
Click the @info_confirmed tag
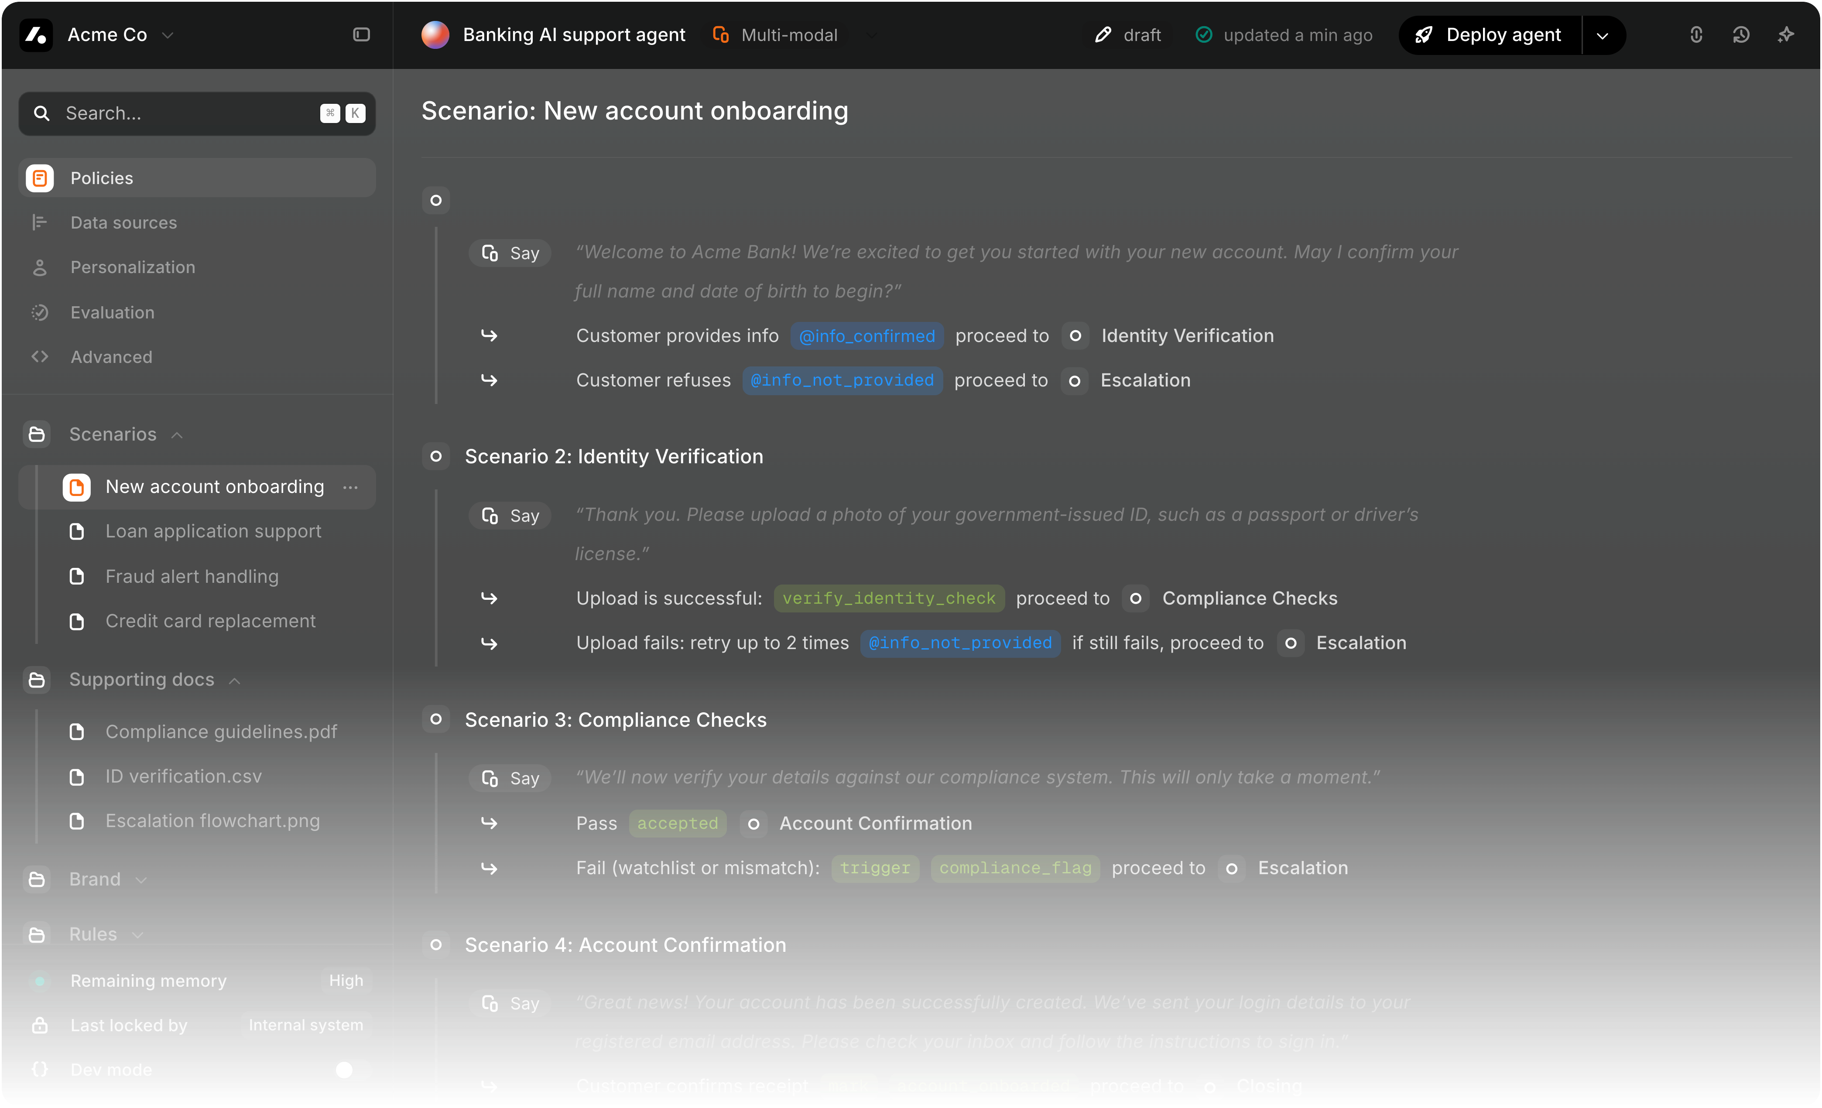866,335
